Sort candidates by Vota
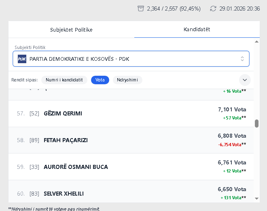The height and width of the screenshot is (211, 267). click(x=100, y=80)
